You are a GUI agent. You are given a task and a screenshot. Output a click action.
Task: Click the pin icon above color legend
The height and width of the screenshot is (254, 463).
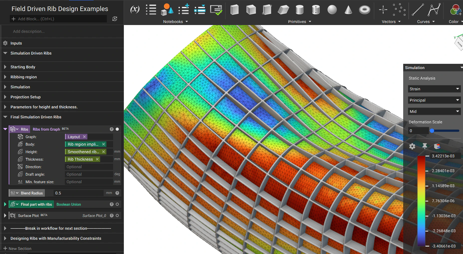pos(425,146)
